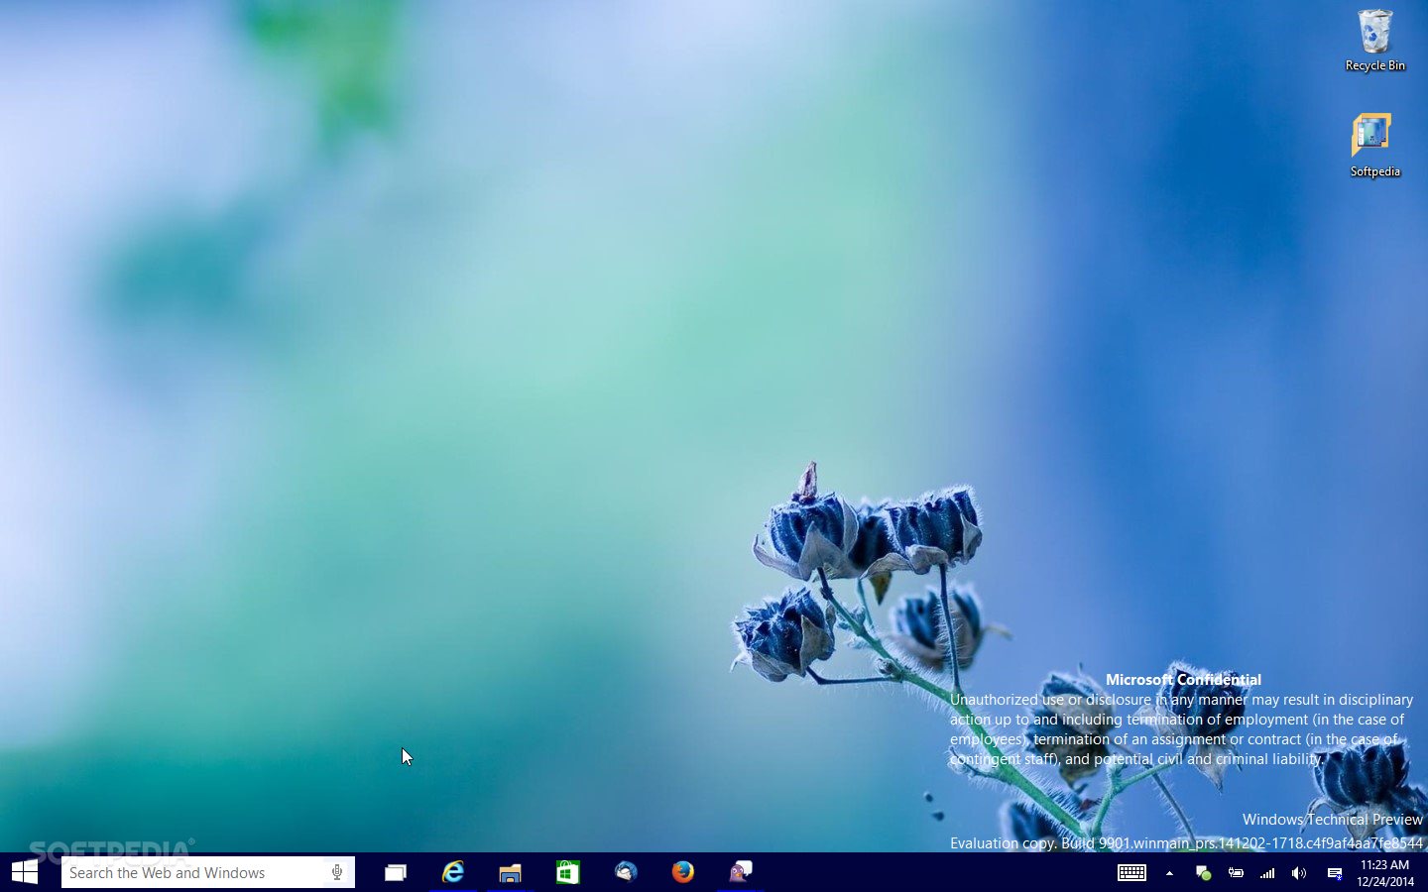Launch Internet Explorer from the taskbar
This screenshot has height=892, width=1428.
(453, 872)
